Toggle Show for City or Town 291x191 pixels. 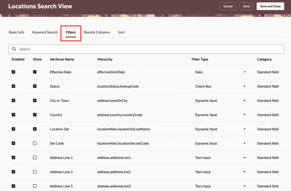[x=35, y=101]
